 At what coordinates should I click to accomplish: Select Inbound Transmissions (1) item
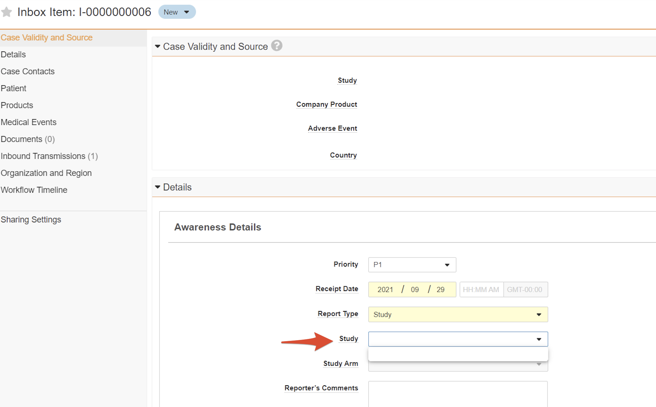(x=49, y=156)
